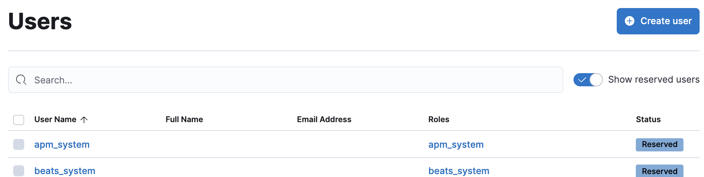The height and width of the screenshot is (177, 704).
Task: Click the Full Name column header
Action: click(184, 120)
